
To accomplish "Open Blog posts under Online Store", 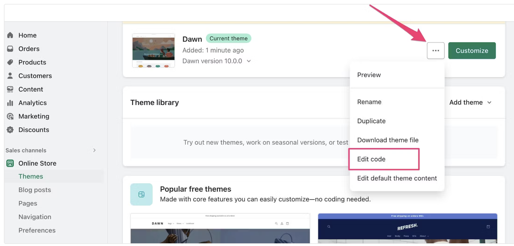I will coord(35,190).
